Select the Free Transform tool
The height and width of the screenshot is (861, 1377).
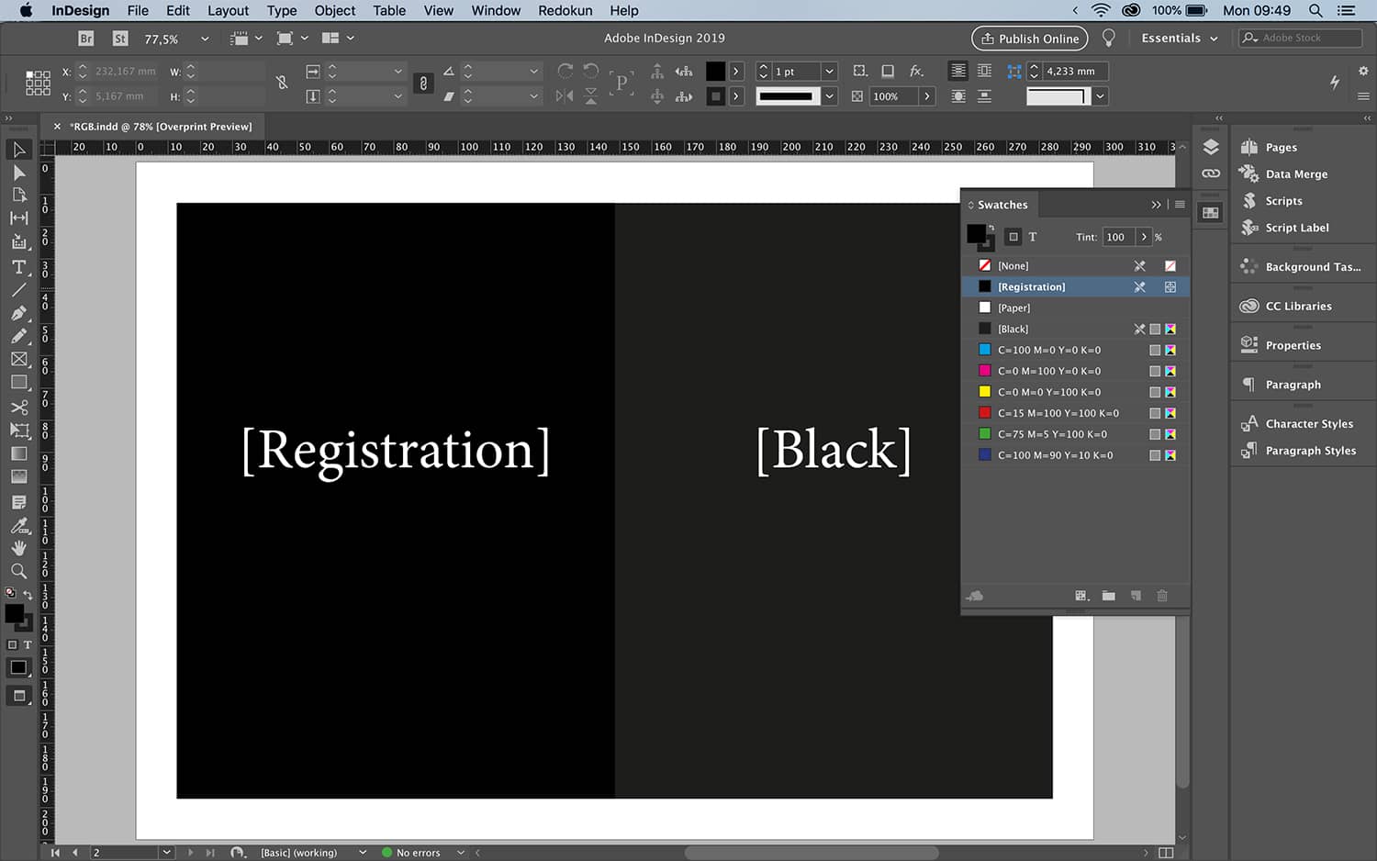click(x=19, y=430)
